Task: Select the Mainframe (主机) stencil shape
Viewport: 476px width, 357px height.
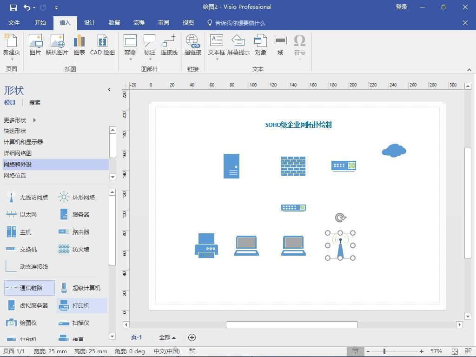Action: 19,232
